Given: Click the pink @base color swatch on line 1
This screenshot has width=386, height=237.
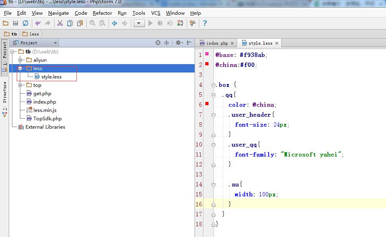Looking at the screenshot, I should click(x=207, y=54).
